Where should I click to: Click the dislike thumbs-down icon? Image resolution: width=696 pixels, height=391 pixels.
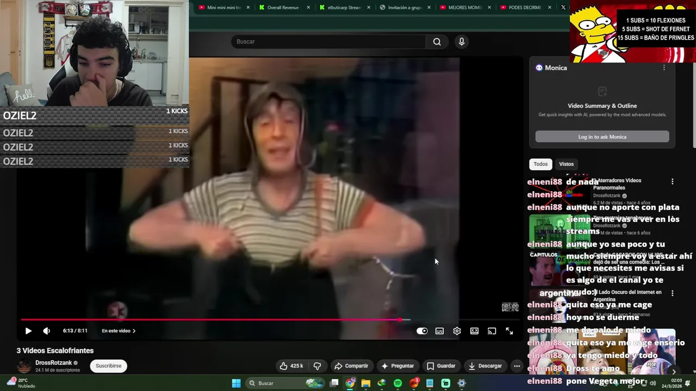coord(317,366)
